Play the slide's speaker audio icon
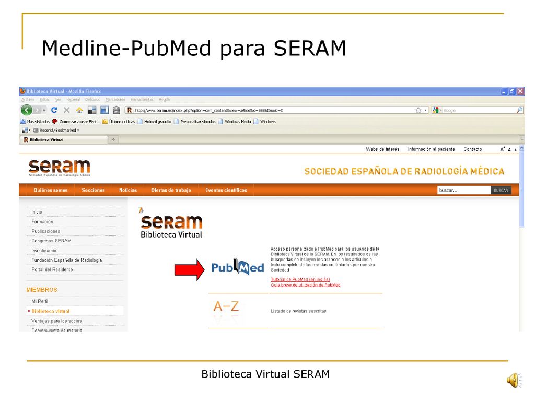The width and height of the screenshot is (535, 401). (514, 380)
